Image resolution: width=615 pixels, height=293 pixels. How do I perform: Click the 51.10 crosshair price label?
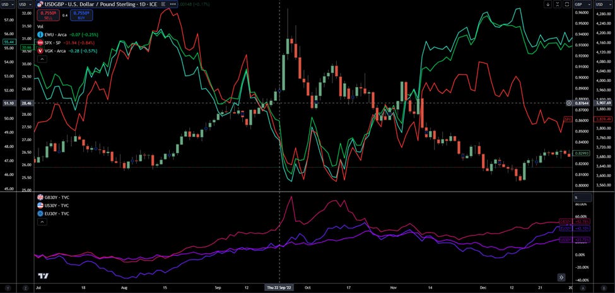(x=8, y=103)
